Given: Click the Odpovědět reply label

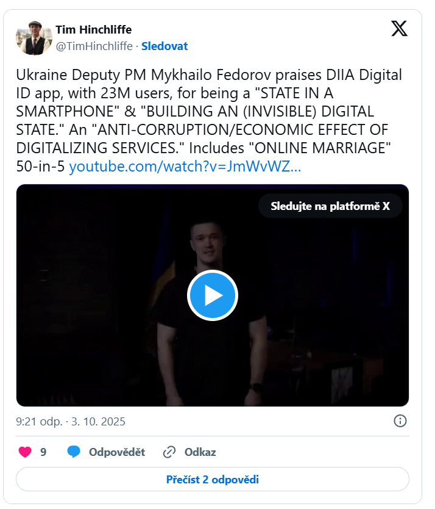Looking at the screenshot, I should [117, 452].
